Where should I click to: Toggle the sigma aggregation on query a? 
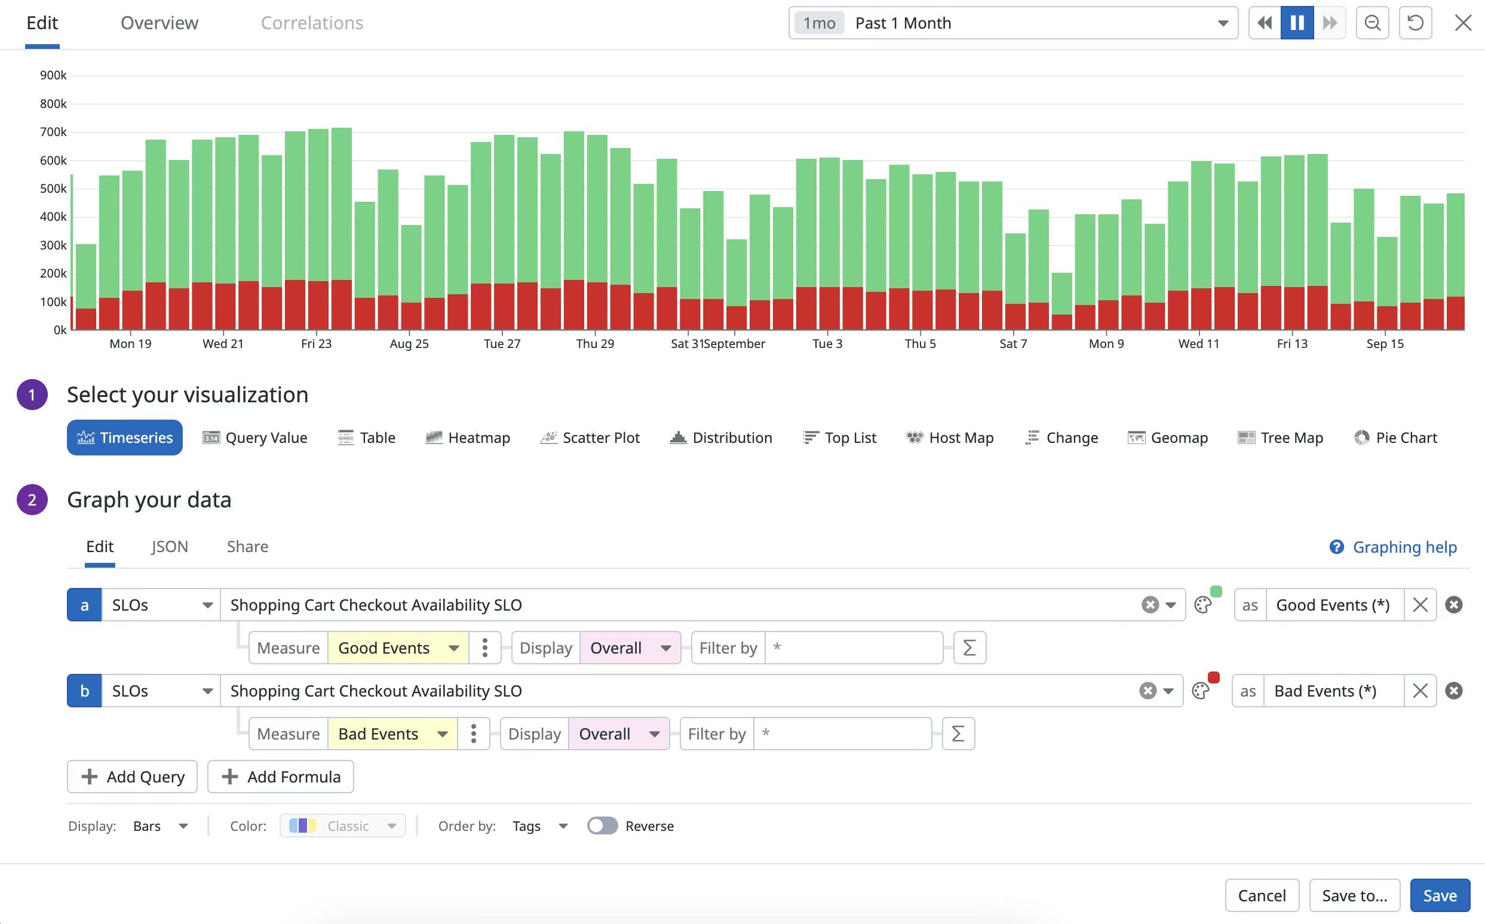coord(969,647)
